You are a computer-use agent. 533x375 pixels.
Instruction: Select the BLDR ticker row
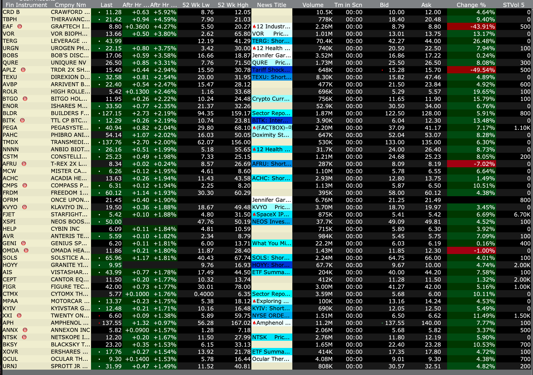(x=10, y=113)
